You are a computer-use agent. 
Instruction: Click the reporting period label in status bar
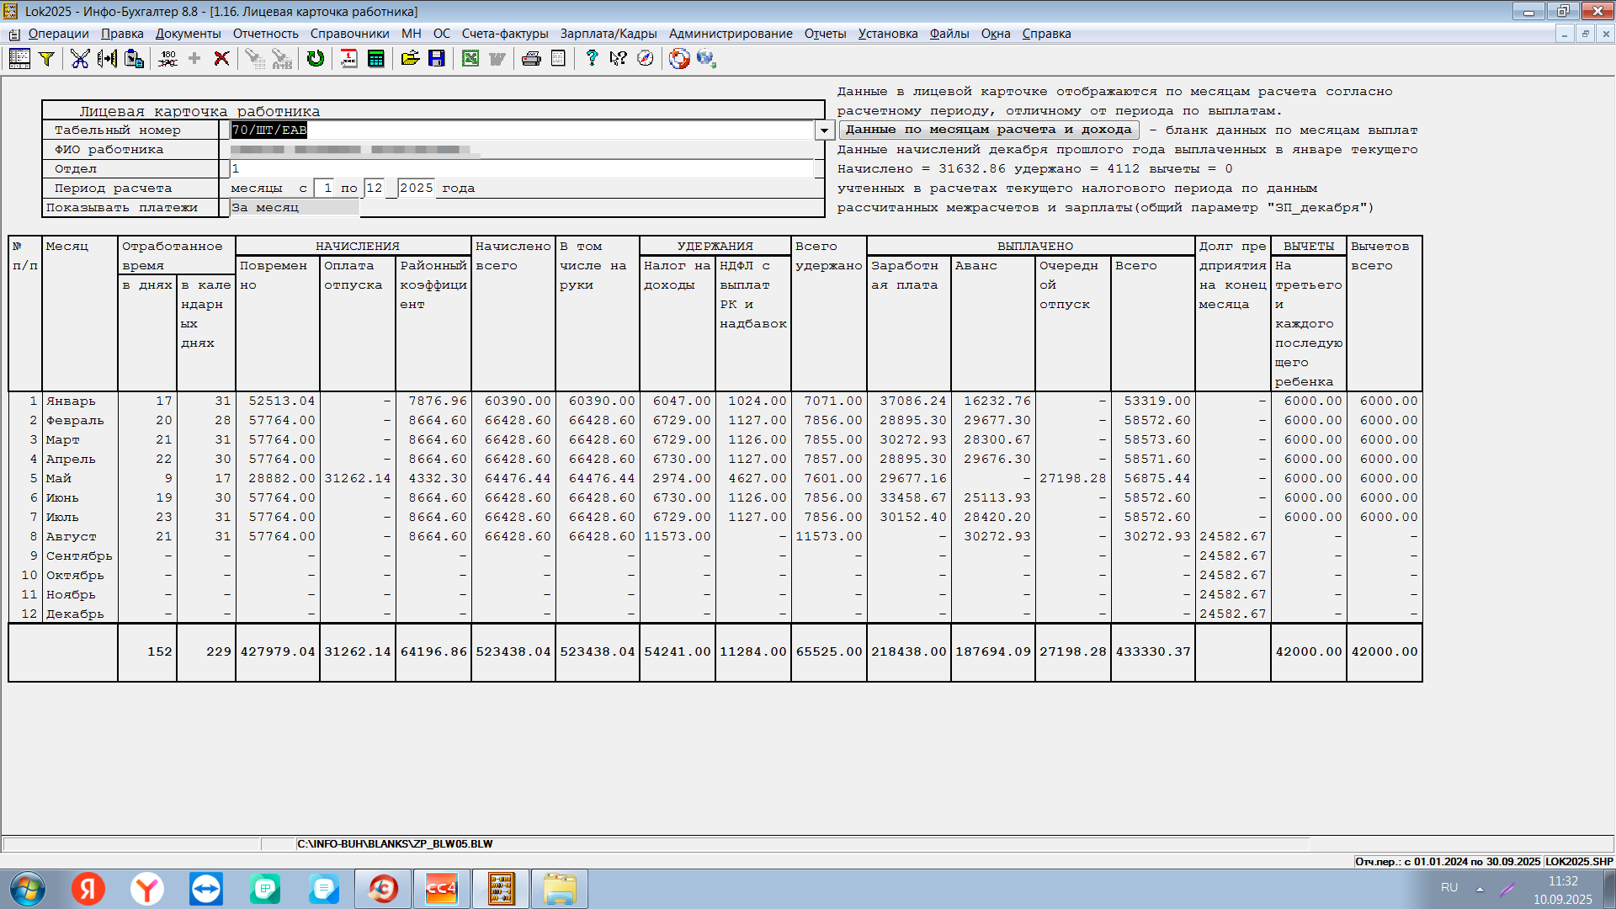[1448, 862]
